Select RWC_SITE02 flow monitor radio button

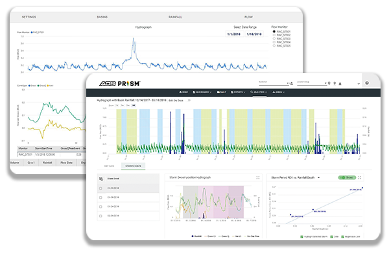[x=274, y=35]
